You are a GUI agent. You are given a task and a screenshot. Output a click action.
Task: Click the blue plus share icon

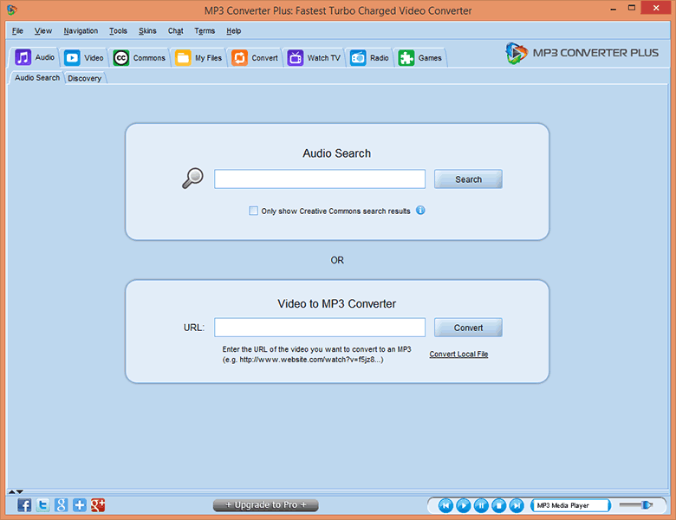click(x=80, y=505)
